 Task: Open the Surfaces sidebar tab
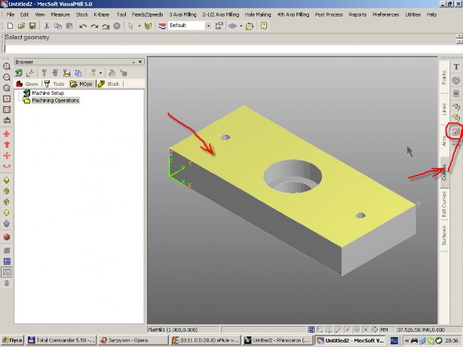tap(444, 236)
